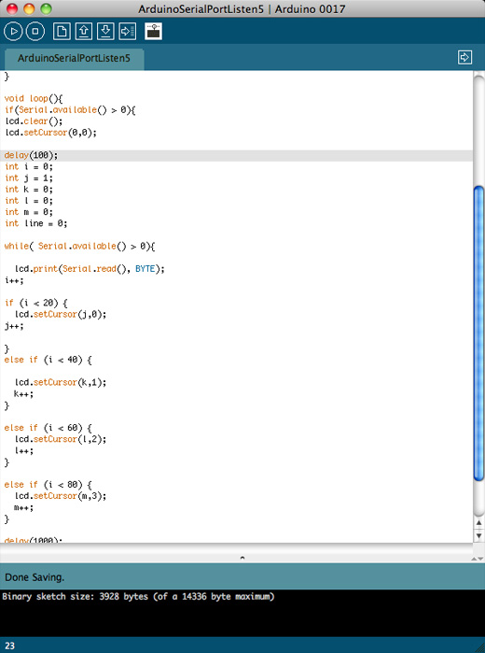Click the lcd.print(Serial.read(), BYTE) line
The image size is (485, 653).
(x=90, y=269)
